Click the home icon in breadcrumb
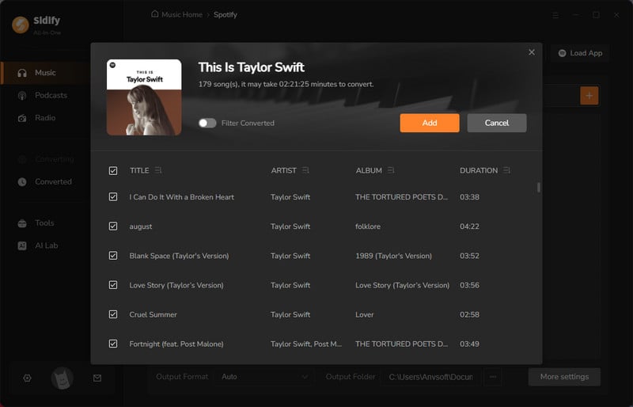 point(154,14)
